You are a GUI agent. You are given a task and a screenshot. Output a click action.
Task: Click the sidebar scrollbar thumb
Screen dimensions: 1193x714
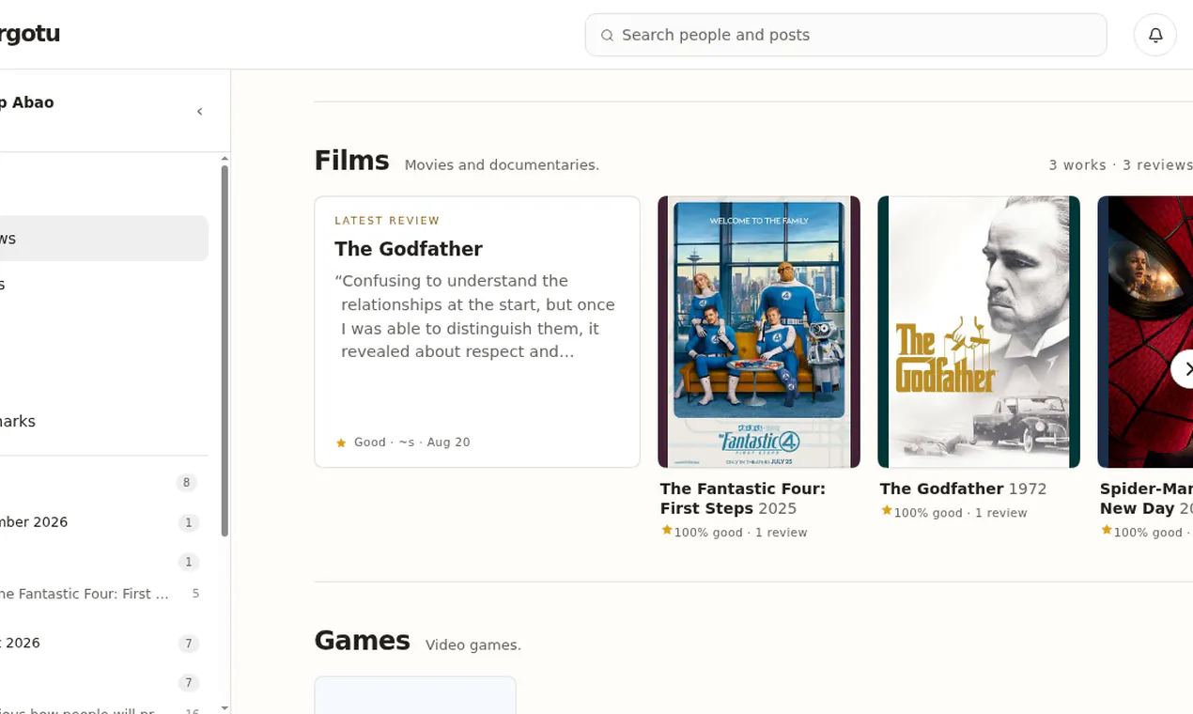tap(225, 350)
